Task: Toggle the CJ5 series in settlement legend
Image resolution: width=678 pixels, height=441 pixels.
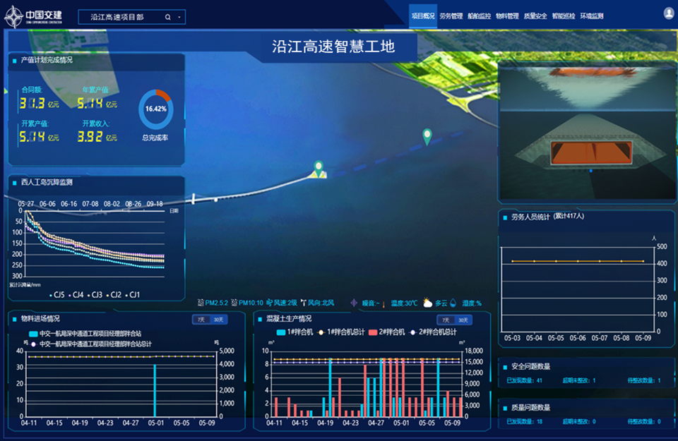Action: [56, 295]
